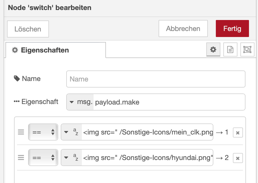Change value type of mein_clk rule

71,132
